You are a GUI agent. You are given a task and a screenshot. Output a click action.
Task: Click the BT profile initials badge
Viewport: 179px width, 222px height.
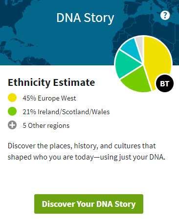[165, 83]
